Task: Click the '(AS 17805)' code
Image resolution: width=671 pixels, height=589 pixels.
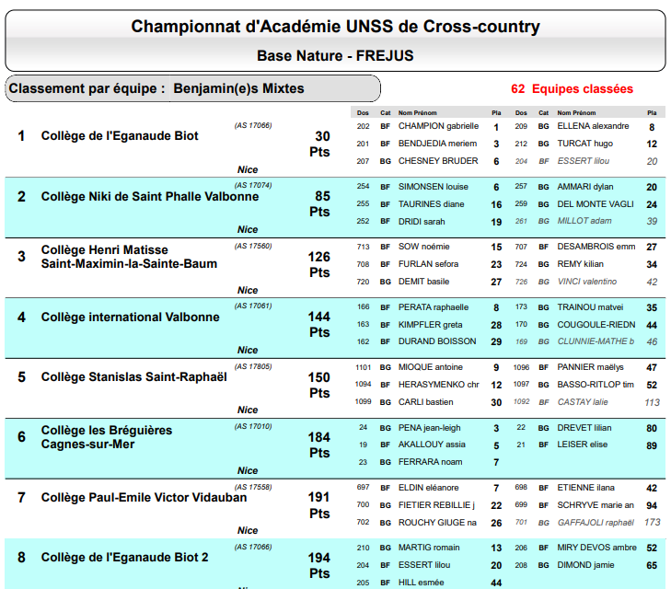Action: (x=253, y=366)
